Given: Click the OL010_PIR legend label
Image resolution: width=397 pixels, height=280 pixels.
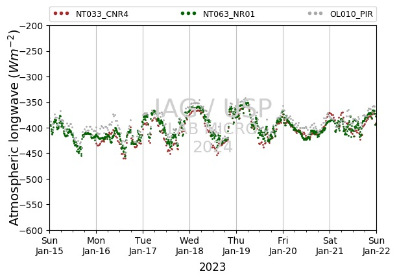Looking at the screenshot, I should [x=352, y=14].
